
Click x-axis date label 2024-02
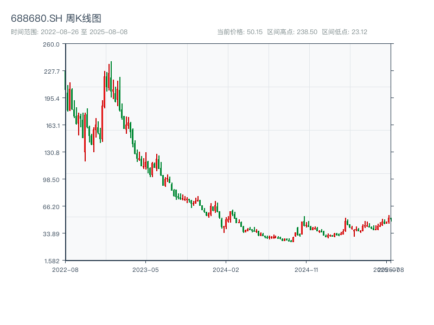click(226, 270)
